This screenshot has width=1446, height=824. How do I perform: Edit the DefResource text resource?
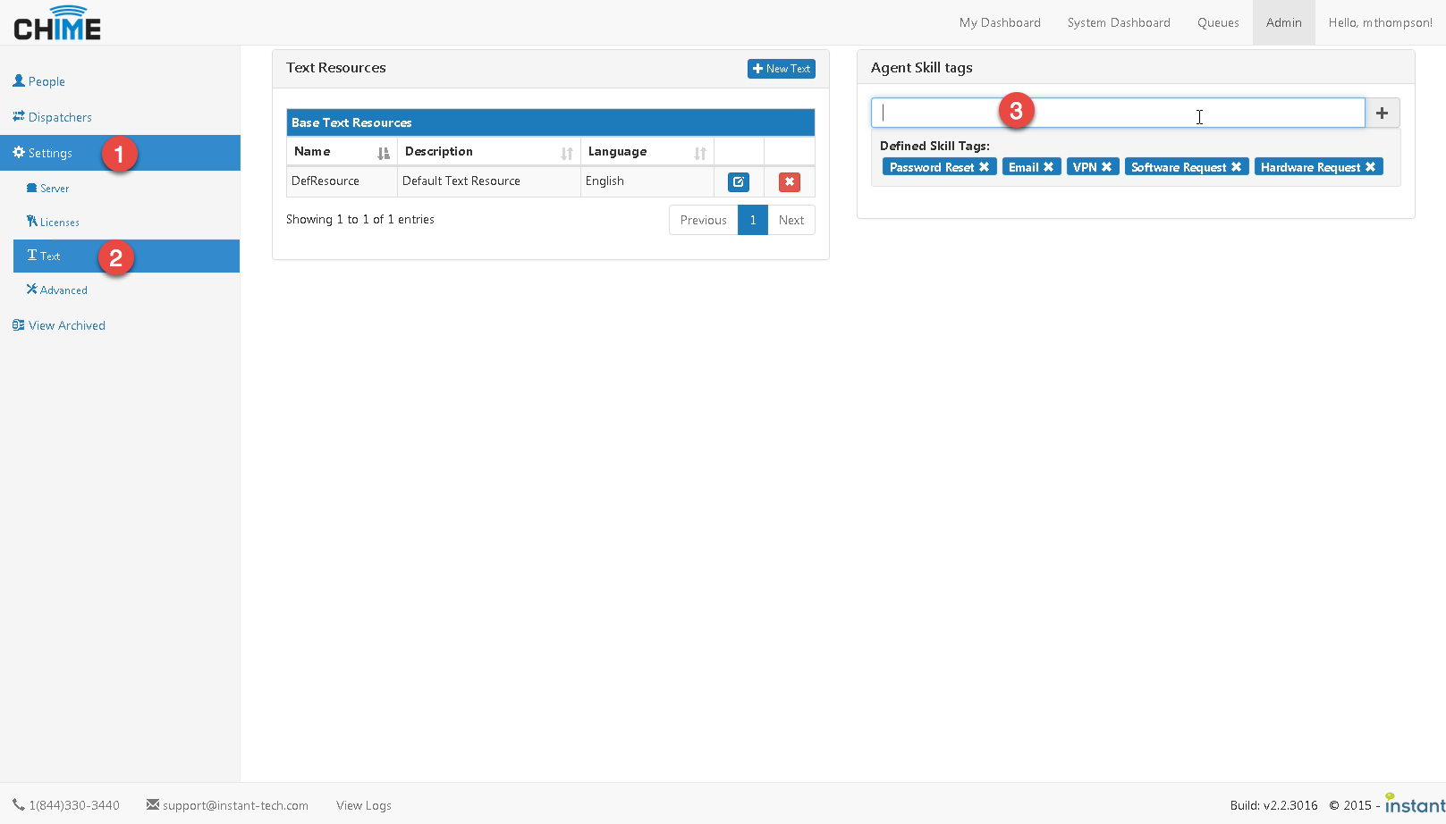739,182
